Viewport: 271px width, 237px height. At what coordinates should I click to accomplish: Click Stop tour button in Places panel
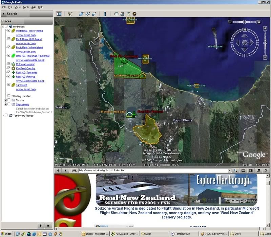(48, 225)
